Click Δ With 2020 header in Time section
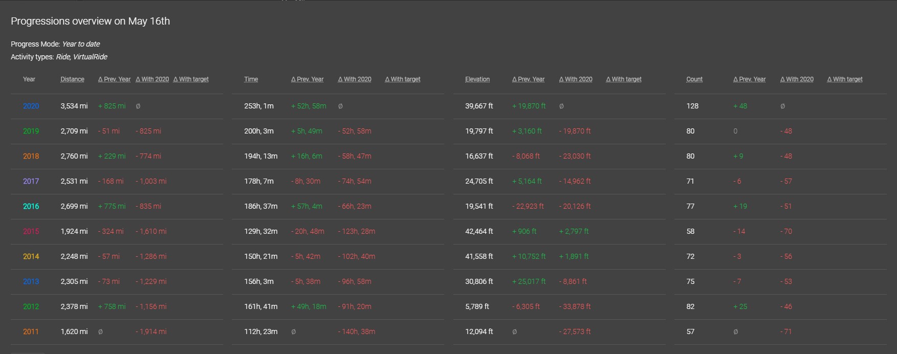Image resolution: width=897 pixels, height=354 pixels. (355, 79)
